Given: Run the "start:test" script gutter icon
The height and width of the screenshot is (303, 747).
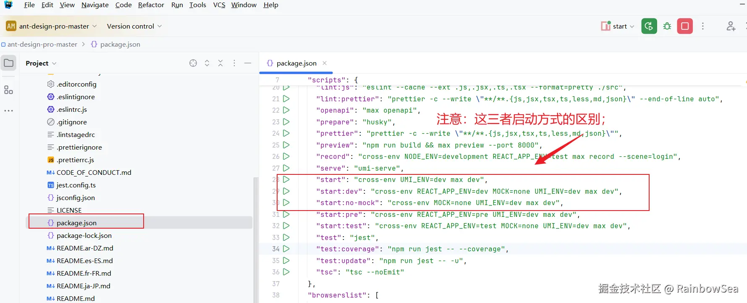Looking at the screenshot, I should coord(286,226).
